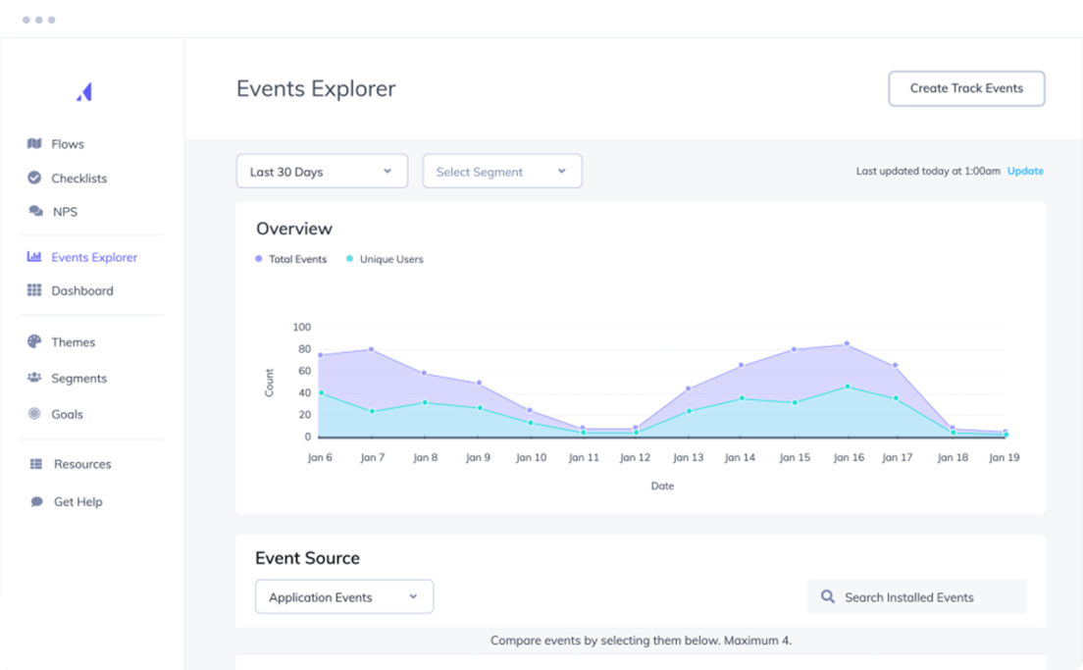Click the Themes palette icon

coord(32,341)
